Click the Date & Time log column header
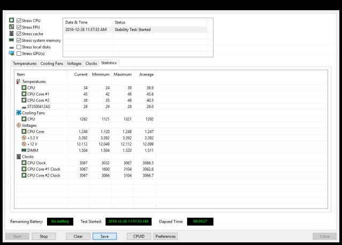 pyautogui.click(x=88, y=22)
